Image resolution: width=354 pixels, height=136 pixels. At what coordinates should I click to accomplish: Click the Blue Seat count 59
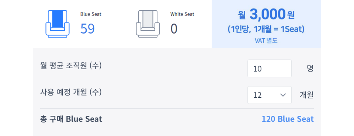pos(87,29)
